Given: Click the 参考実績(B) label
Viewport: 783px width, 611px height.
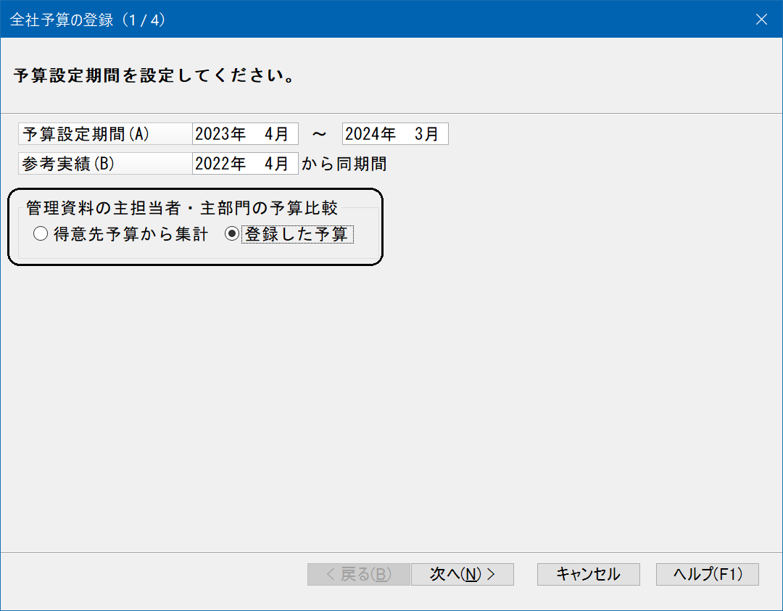Looking at the screenshot, I should pyautogui.click(x=69, y=164).
